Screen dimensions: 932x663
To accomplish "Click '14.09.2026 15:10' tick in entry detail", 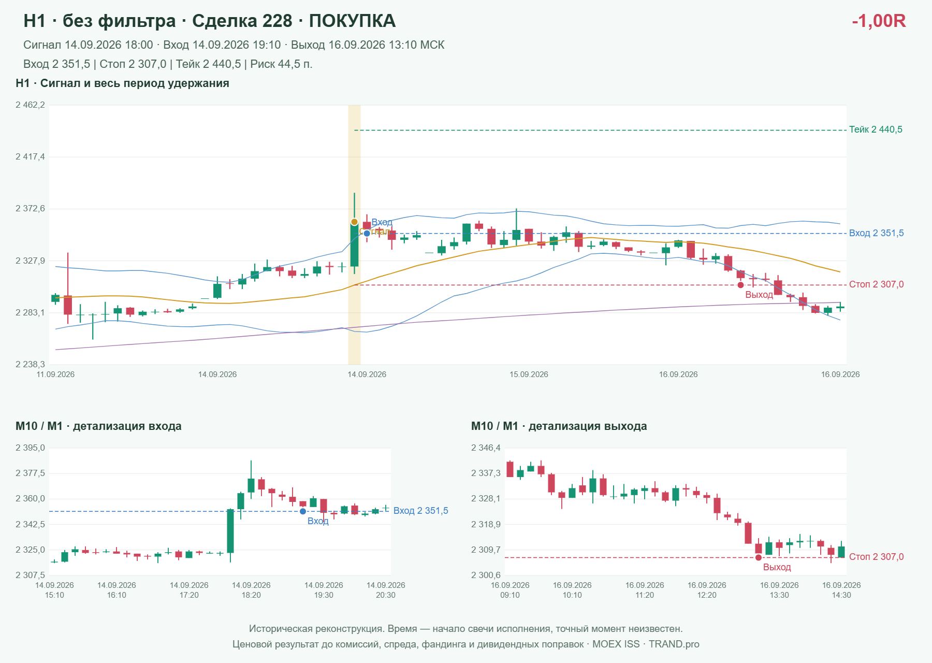I will tap(54, 590).
